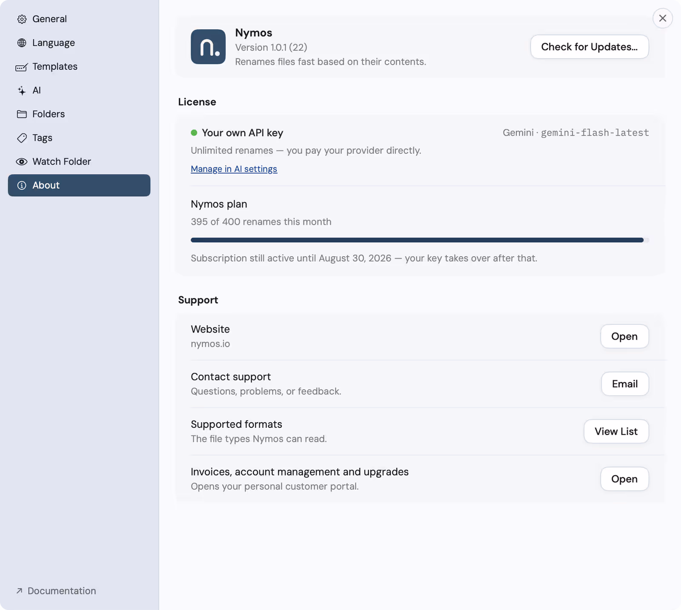Click the Your own API key label
Screen dimensions: 681x610
tap(242, 133)
